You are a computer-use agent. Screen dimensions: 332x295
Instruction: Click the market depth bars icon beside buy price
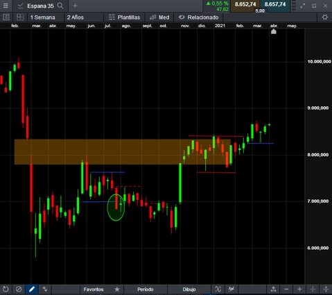coord(293,6)
